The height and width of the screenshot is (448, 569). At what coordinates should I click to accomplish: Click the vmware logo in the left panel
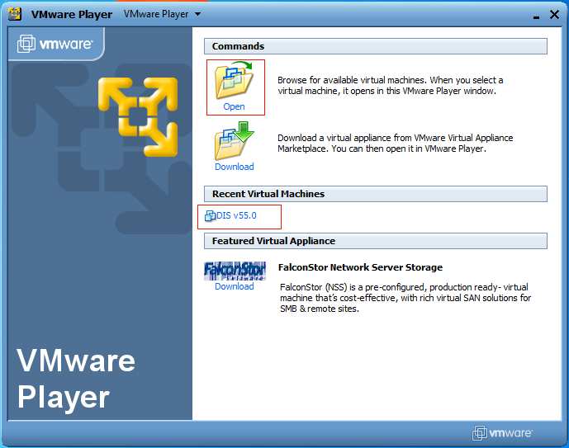(55, 44)
